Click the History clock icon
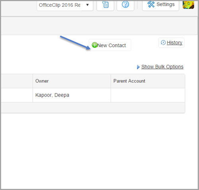 point(163,43)
